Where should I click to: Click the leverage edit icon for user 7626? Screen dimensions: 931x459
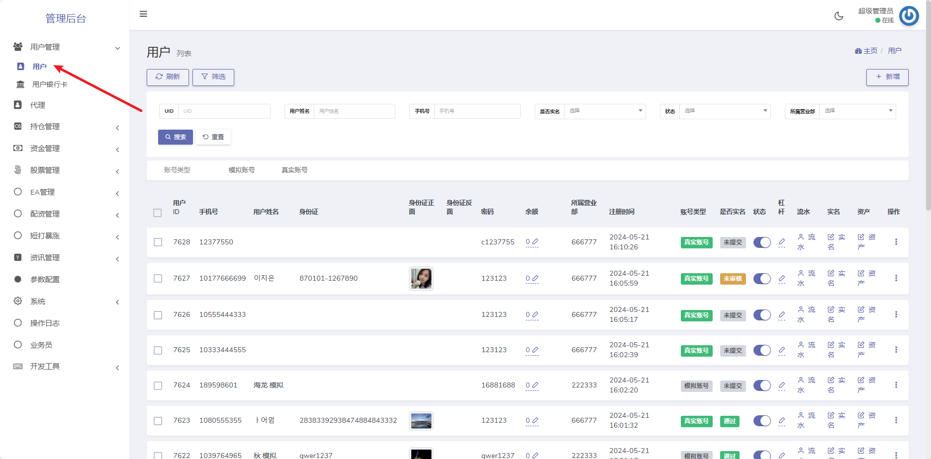(x=781, y=314)
